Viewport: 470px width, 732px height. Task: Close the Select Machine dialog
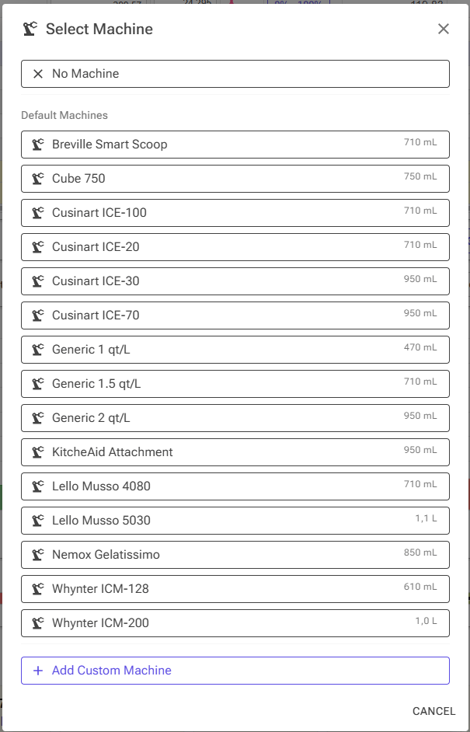444,29
